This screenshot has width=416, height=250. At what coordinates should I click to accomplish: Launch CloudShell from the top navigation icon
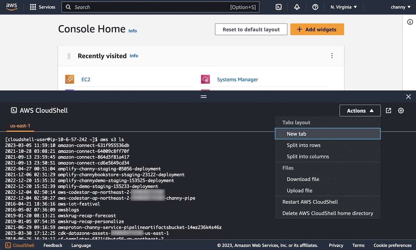pos(278,7)
